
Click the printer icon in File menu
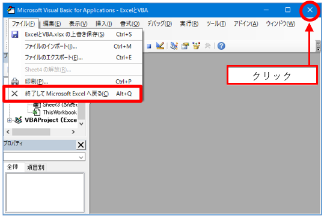[x=14, y=81]
